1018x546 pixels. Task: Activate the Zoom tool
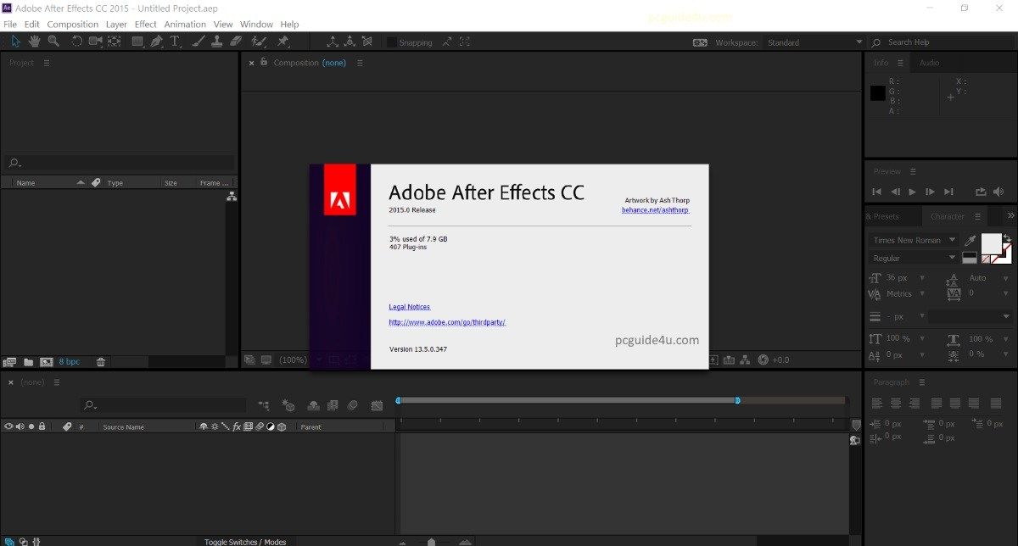coord(53,41)
